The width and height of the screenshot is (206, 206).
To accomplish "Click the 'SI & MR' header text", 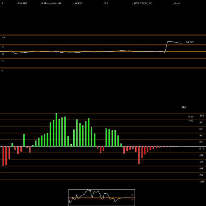I will pos(22,3).
